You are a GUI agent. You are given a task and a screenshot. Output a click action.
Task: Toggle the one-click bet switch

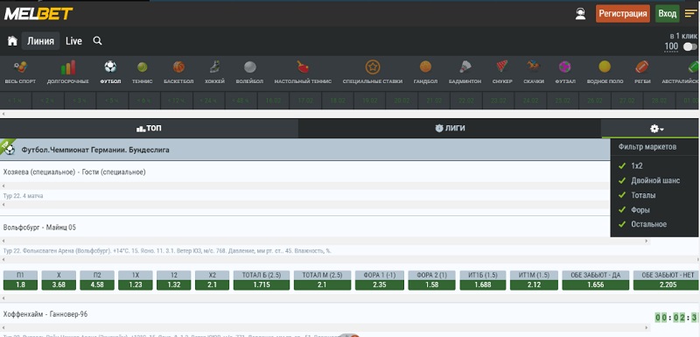tap(690, 46)
